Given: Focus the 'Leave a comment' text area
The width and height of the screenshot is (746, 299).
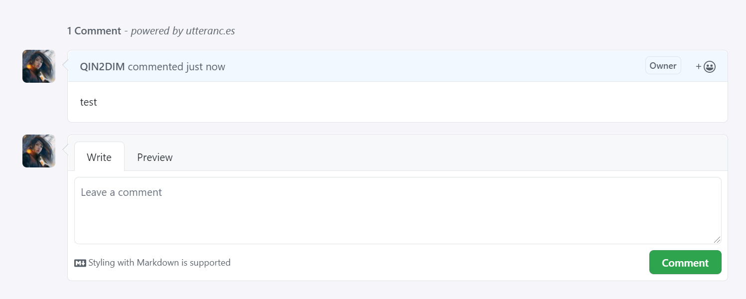Looking at the screenshot, I should [x=398, y=210].
